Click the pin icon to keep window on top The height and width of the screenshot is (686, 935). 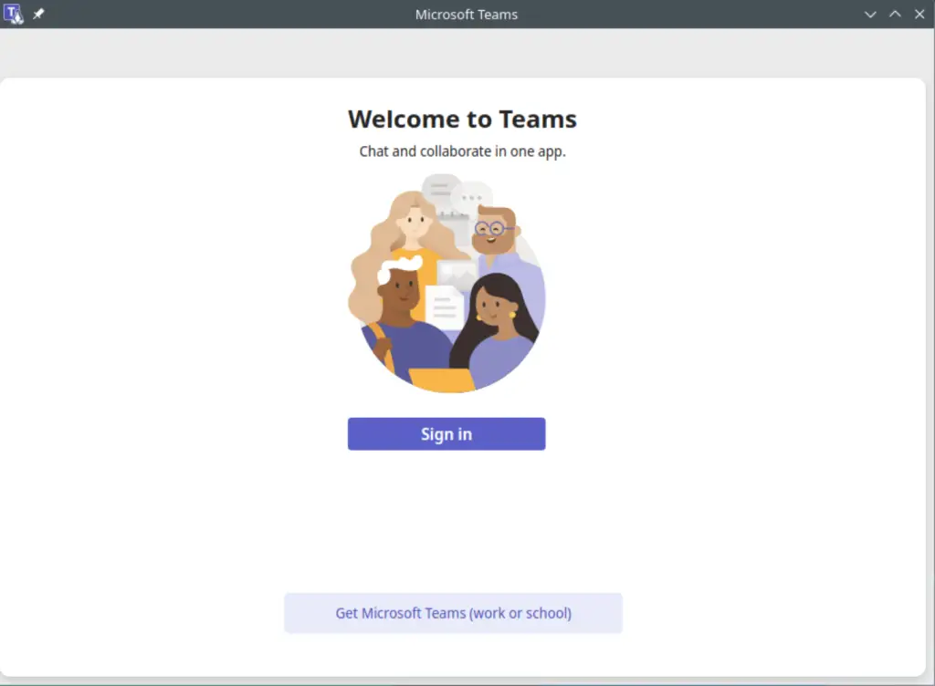tap(37, 14)
